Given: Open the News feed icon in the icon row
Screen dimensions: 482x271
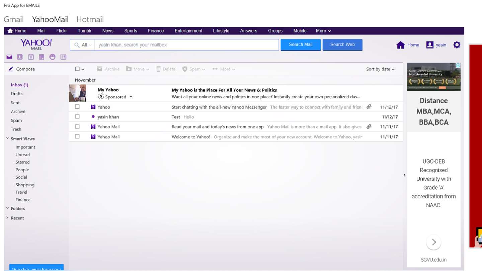Looking at the screenshot, I should pos(63,57).
